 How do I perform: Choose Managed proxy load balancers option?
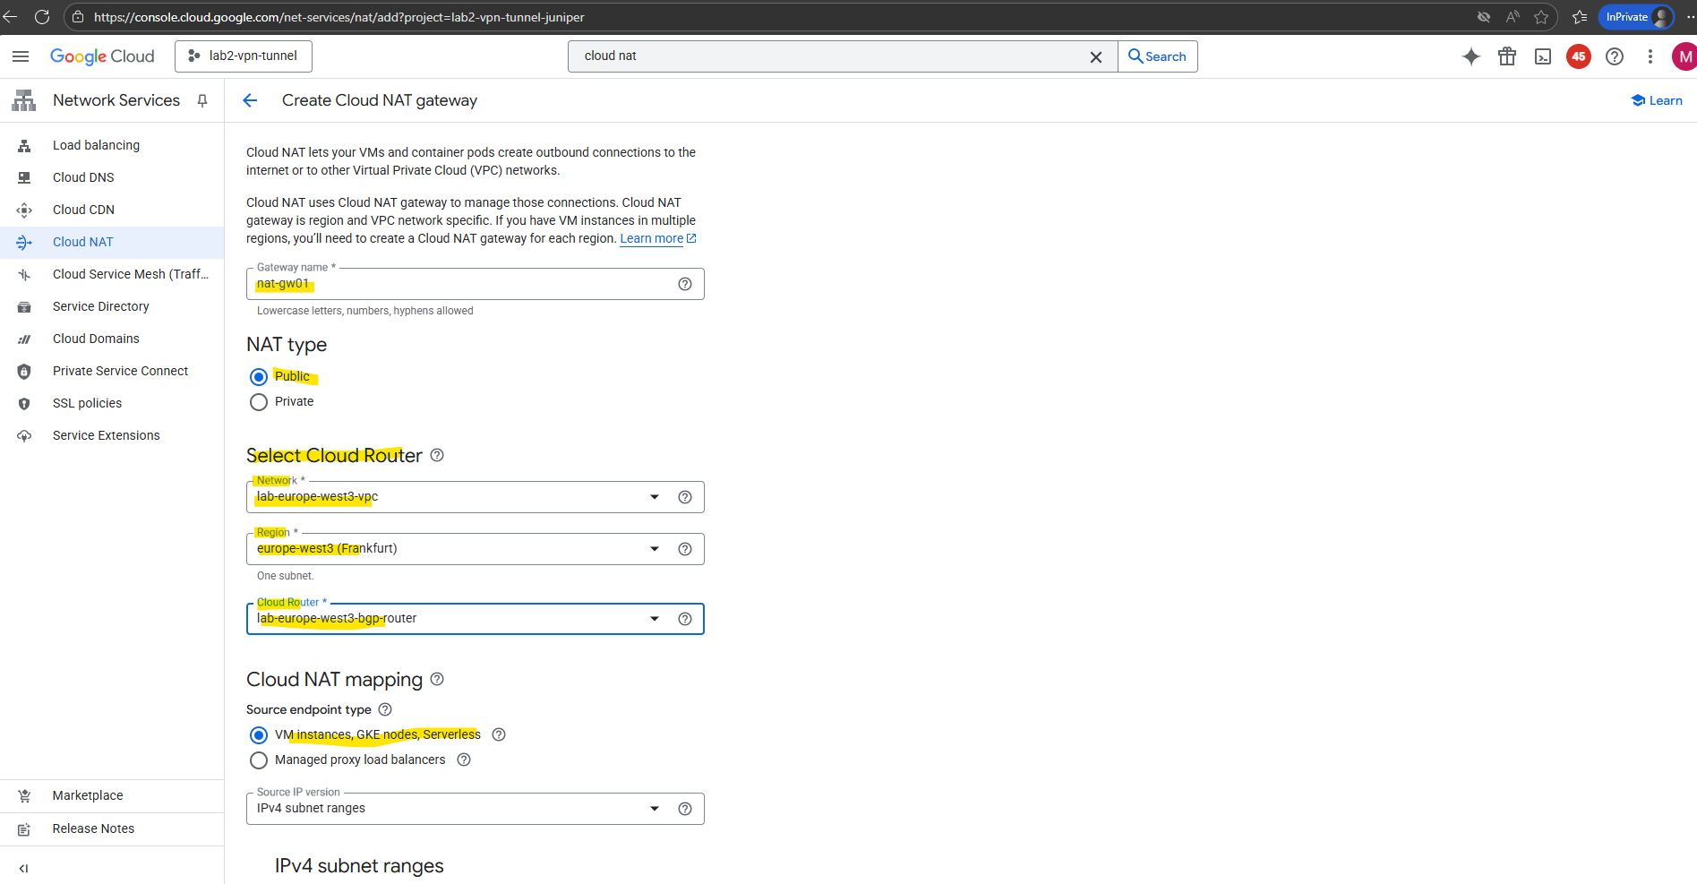(x=259, y=760)
